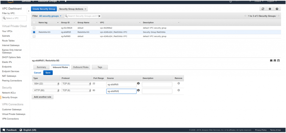The height and width of the screenshot is (133, 286).
Task: Remove the HTTP rule with X icon
Action: point(178,90)
